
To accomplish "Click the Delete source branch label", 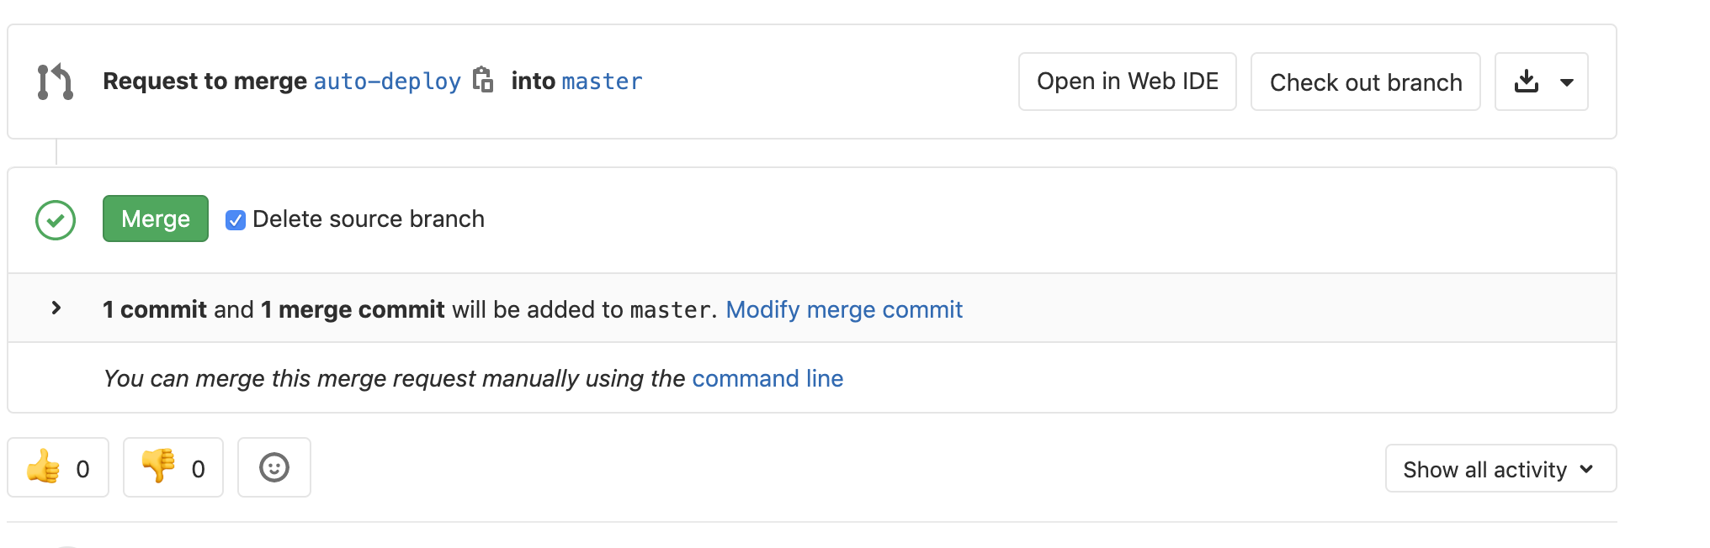I will click(x=369, y=219).
